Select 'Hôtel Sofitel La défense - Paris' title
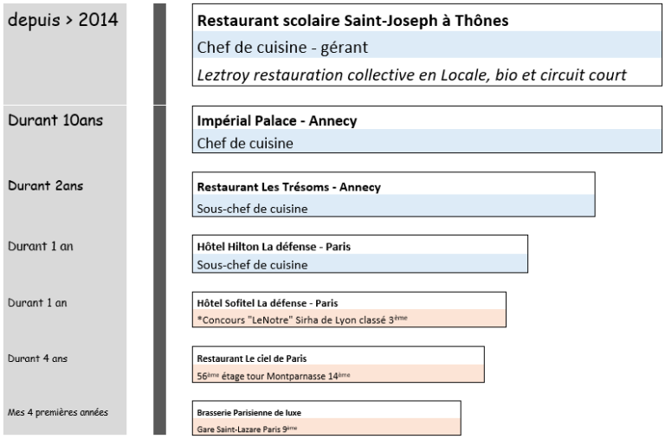This screenshot has width=665, height=439. pos(268,303)
